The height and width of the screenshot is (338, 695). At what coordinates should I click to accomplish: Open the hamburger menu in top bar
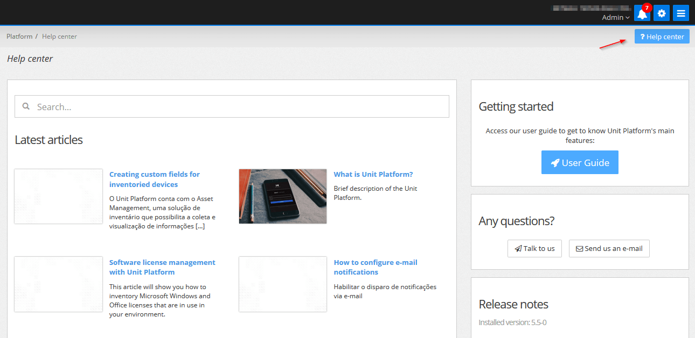(x=681, y=13)
